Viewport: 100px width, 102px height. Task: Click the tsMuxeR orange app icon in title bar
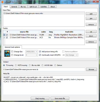2,2
